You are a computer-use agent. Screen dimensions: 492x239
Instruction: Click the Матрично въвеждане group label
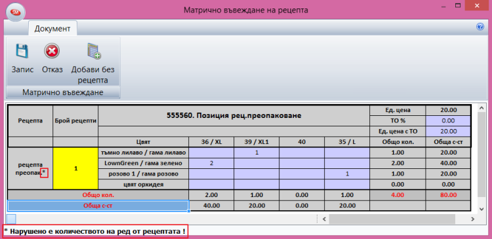pyautogui.click(x=63, y=92)
